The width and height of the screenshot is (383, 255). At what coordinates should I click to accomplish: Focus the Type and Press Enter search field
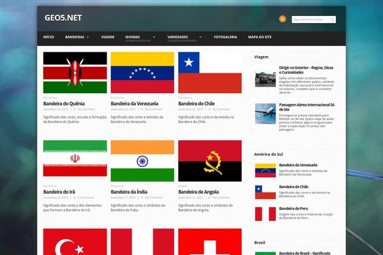[x=313, y=19]
